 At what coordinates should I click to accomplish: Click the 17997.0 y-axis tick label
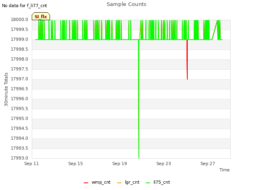[x=19, y=79]
